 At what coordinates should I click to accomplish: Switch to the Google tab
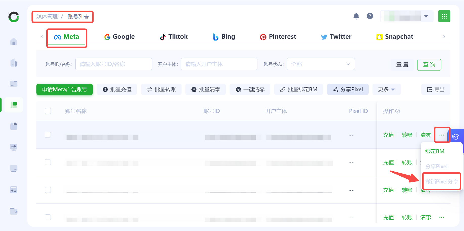(119, 37)
